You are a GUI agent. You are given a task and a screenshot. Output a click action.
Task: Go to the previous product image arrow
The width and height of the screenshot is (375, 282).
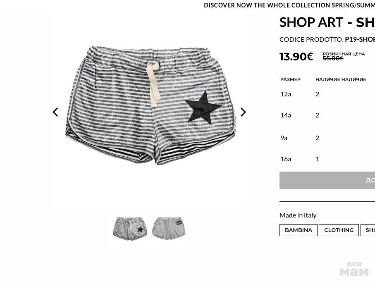pyautogui.click(x=55, y=112)
